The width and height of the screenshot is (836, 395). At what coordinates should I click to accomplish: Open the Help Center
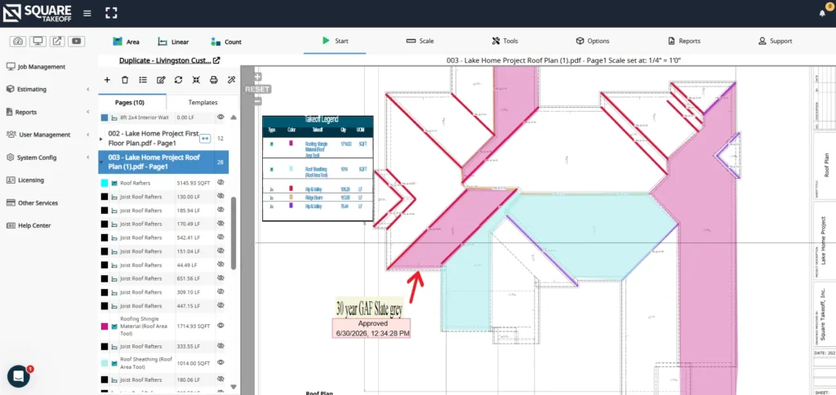(x=29, y=225)
